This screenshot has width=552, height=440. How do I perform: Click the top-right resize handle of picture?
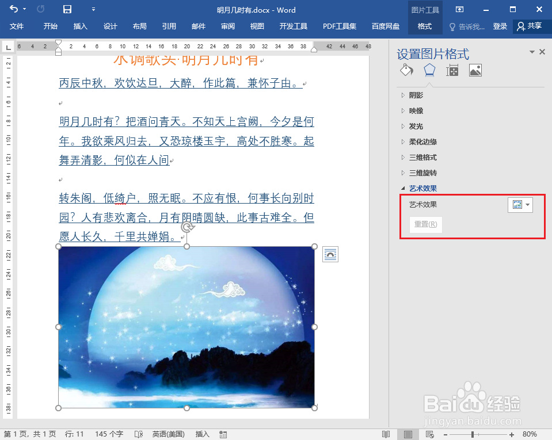pyautogui.click(x=314, y=247)
